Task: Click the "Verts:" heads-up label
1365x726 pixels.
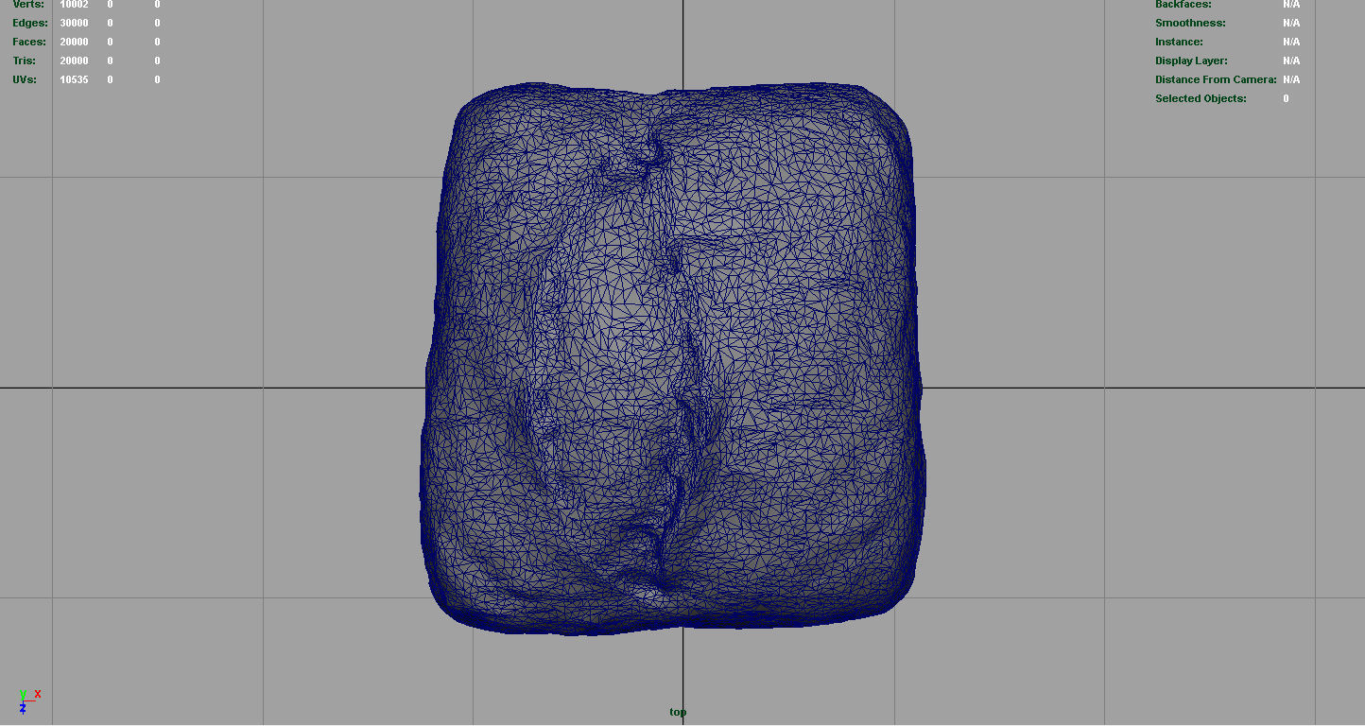Action: [x=28, y=5]
